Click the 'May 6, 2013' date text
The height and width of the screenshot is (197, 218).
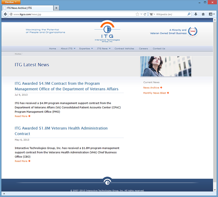[22, 140]
